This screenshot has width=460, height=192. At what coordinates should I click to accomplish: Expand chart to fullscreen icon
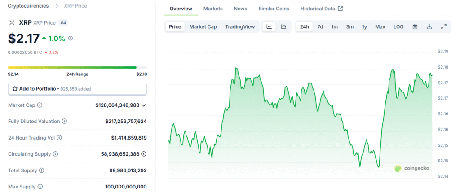pyautogui.click(x=443, y=26)
